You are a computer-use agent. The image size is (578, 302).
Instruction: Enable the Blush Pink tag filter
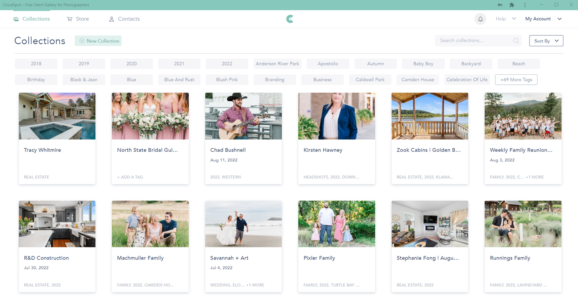point(227,79)
